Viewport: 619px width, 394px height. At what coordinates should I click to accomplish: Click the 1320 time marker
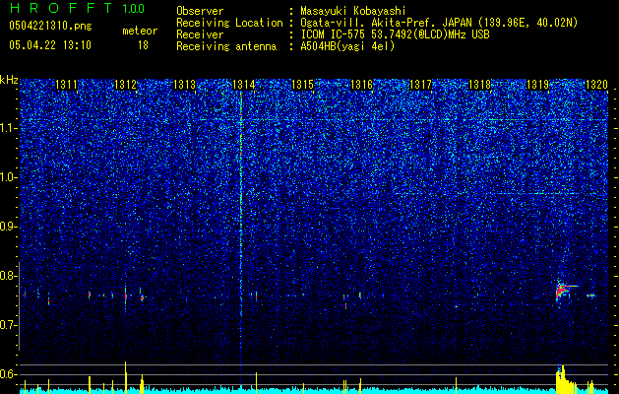596,85
